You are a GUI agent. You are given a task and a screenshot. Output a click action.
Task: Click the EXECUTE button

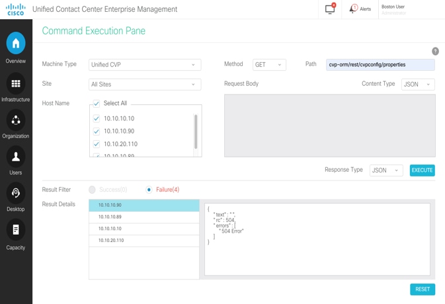[x=422, y=171]
